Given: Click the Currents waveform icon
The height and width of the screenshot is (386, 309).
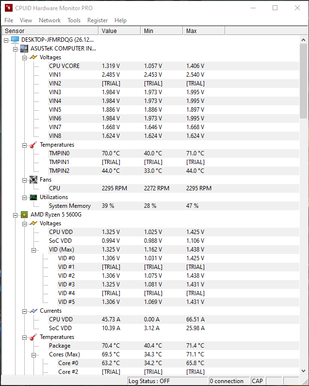Looking at the screenshot, I should point(33,311).
